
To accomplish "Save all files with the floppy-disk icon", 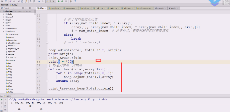I will coord(2,1).
